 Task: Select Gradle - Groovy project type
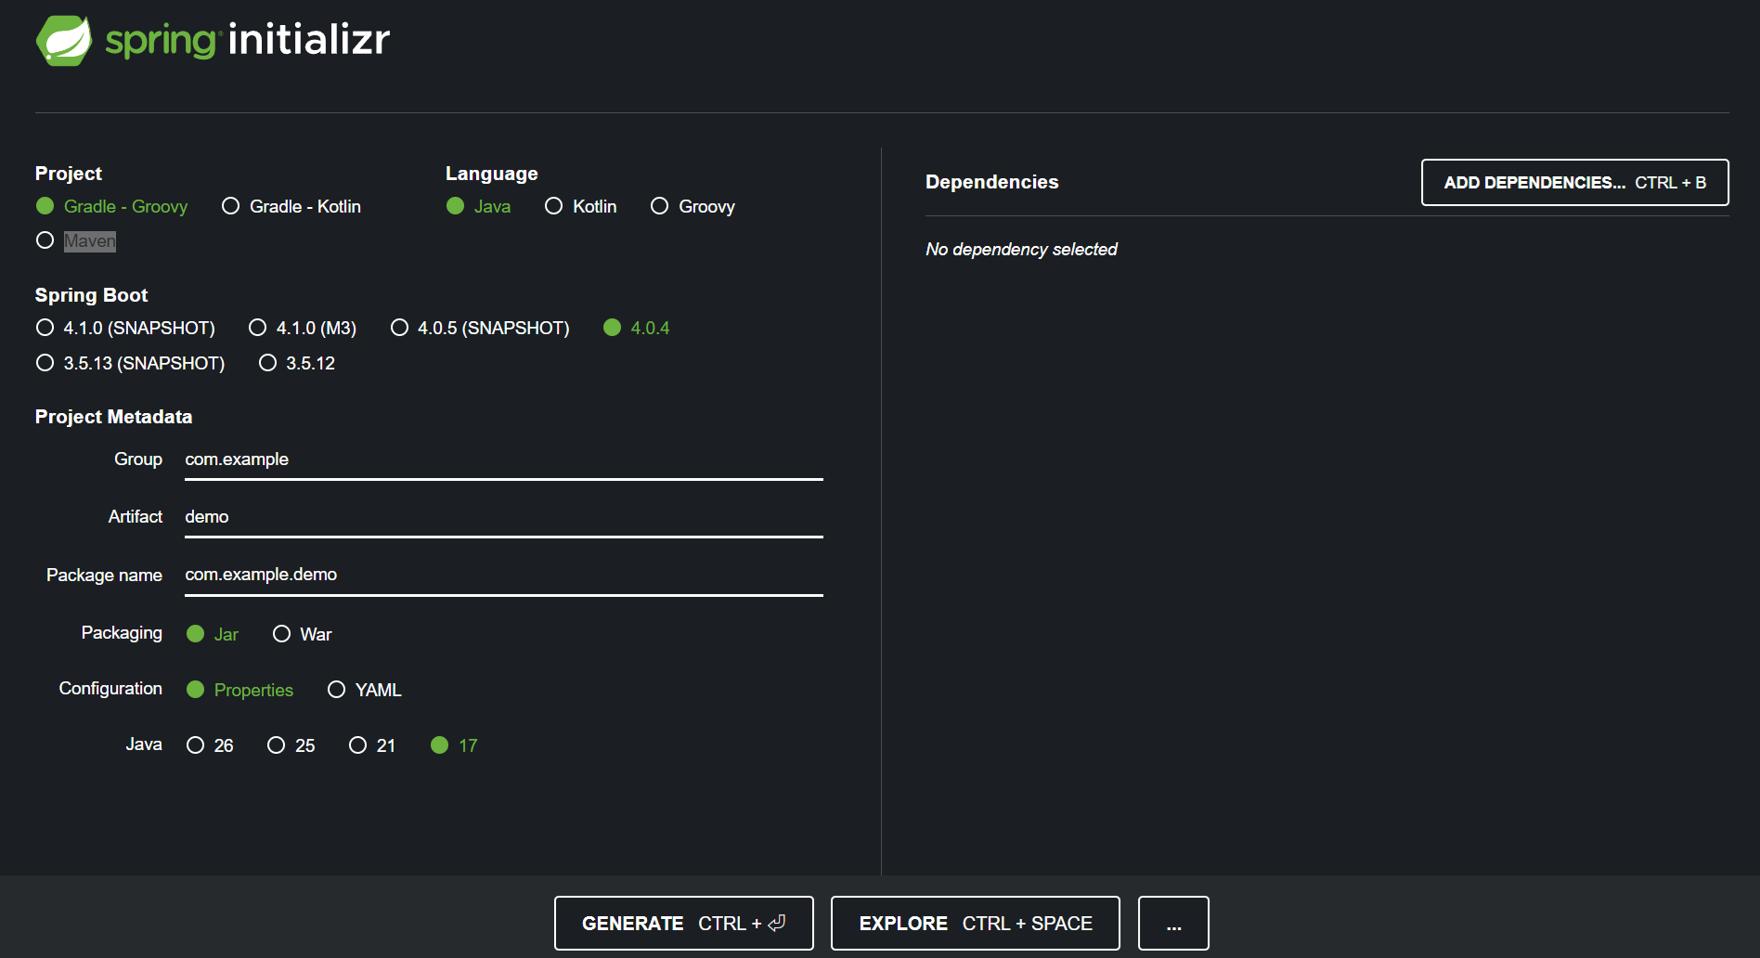[111, 206]
